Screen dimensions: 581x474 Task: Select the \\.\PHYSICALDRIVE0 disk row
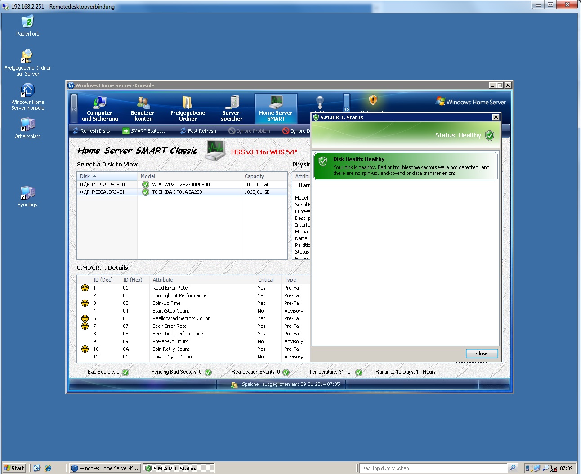(x=182, y=184)
